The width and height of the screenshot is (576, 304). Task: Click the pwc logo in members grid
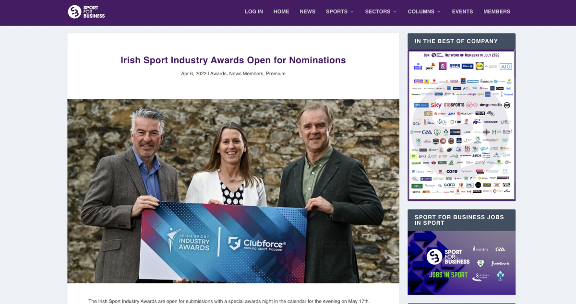point(430,67)
